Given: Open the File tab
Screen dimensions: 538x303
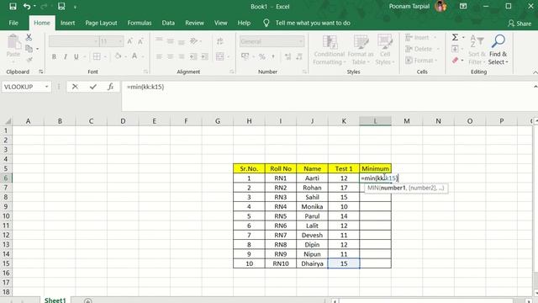Looking at the screenshot, I should 13,23.
